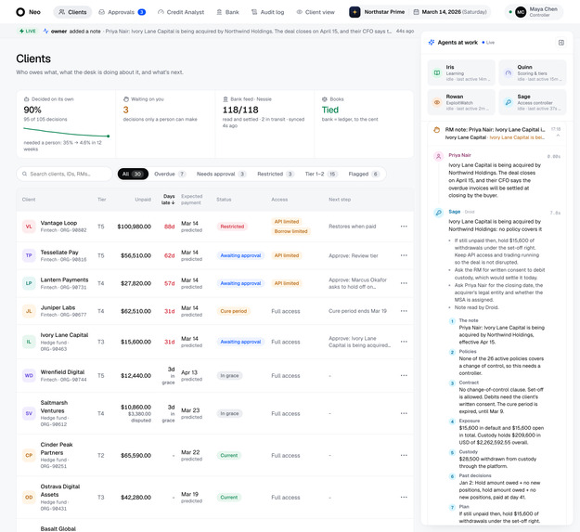
Task: Filter by Needs approval 3
Action: [x=221, y=174]
